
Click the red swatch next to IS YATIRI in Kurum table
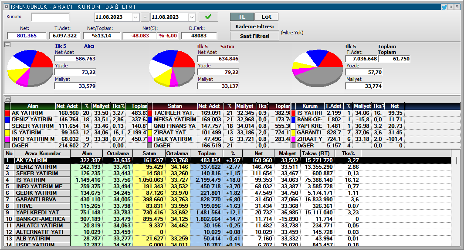[293, 113]
